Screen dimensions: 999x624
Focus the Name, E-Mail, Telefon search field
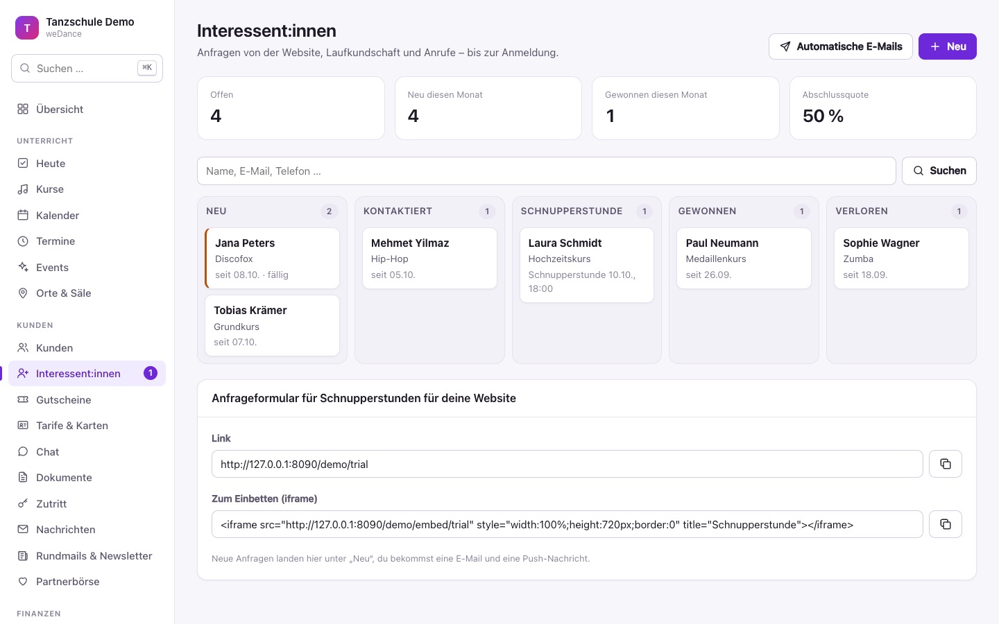(x=546, y=171)
